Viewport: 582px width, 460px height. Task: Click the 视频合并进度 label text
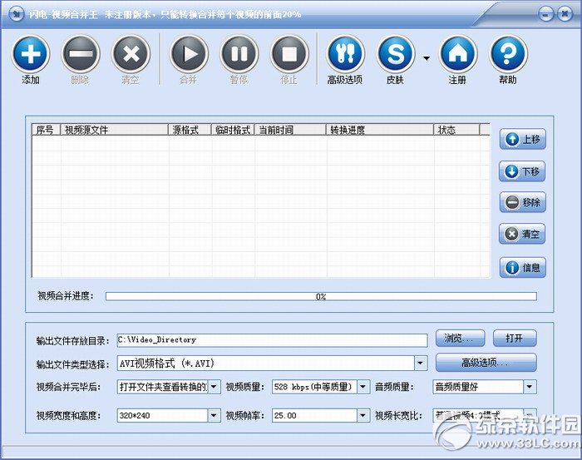[x=66, y=296]
